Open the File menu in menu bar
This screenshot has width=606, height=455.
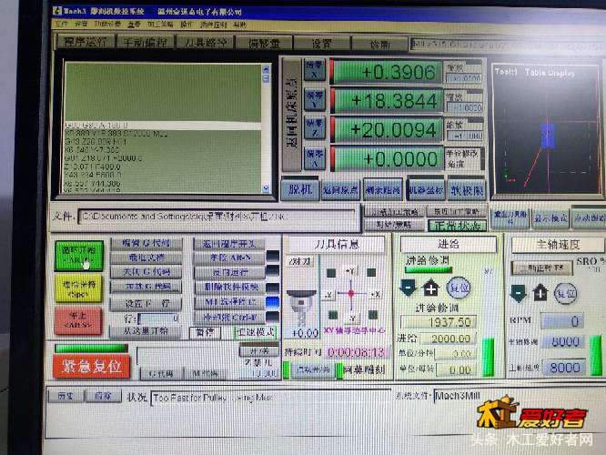[59, 23]
